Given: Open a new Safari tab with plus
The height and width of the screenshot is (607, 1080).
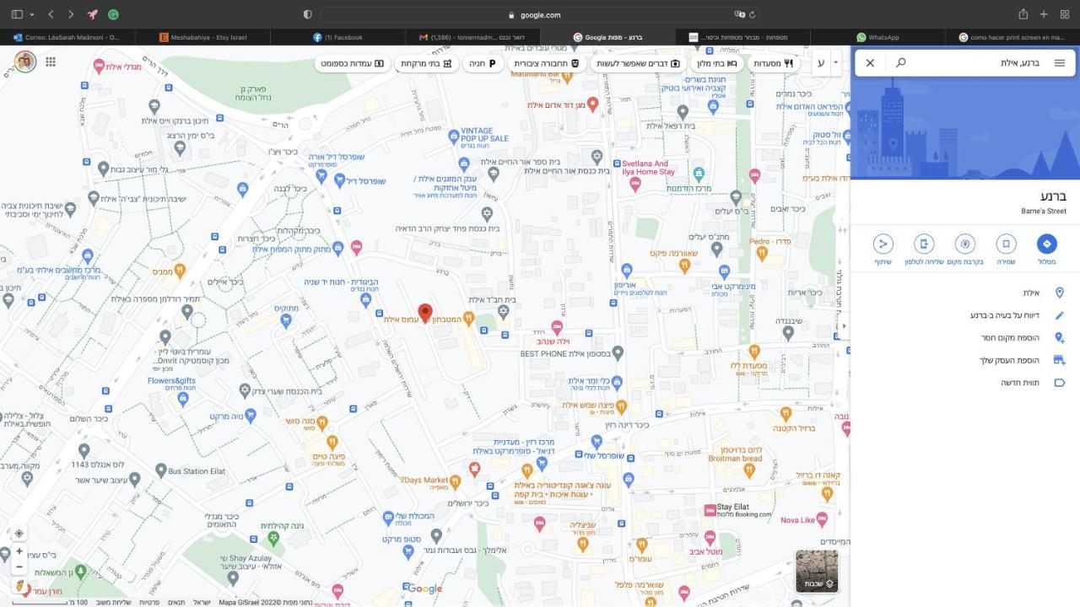Looking at the screenshot, I should [1044, 14].
